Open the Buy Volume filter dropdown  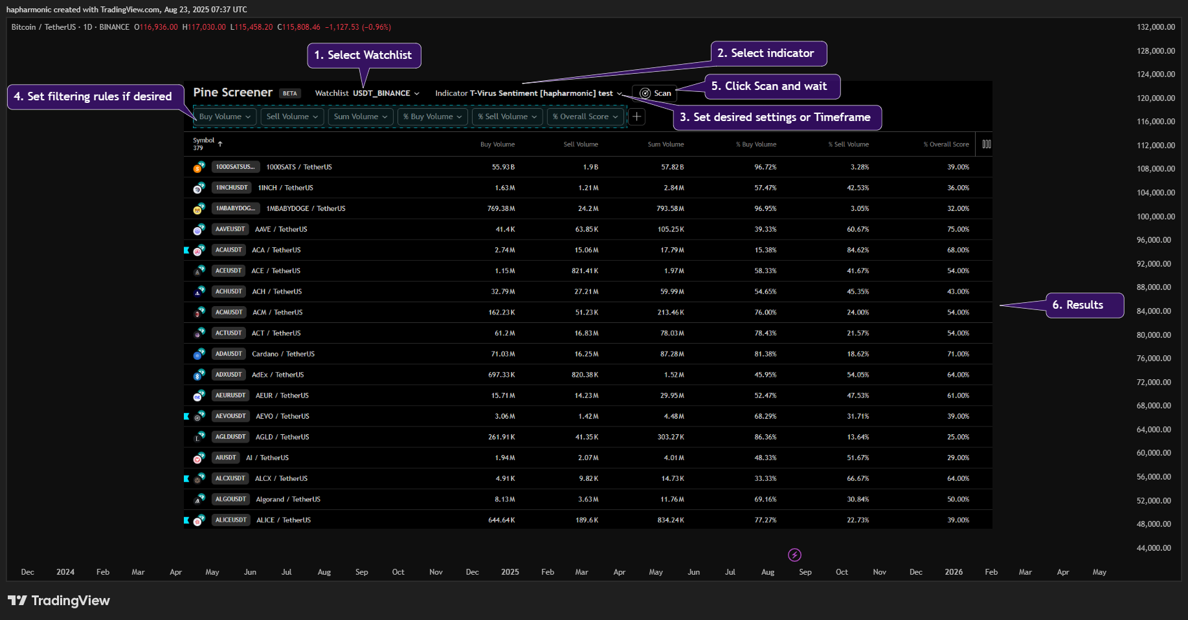pos(225,116)
